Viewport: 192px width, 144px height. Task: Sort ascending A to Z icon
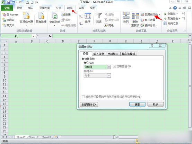[81, 16]
